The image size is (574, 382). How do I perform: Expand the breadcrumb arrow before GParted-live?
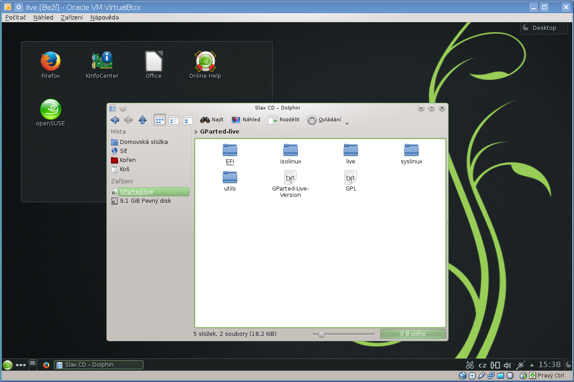[196, 132]
